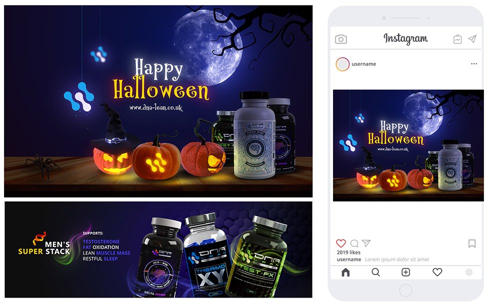Go to Home tab in bottom bar
The image size is (500, 308).
click(345, 273)
